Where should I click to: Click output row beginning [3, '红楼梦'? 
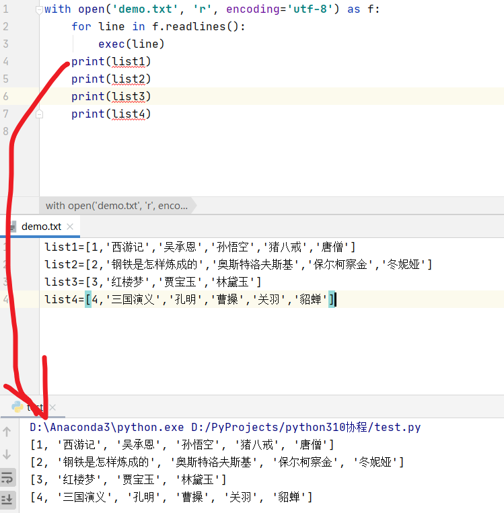[128, 480]
